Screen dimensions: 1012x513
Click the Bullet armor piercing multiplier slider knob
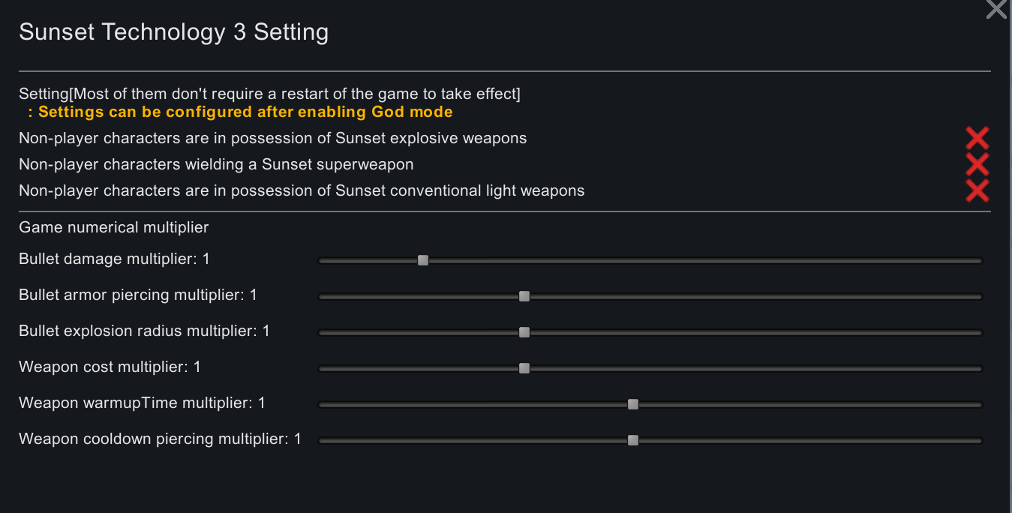click(x=524, y=296)
